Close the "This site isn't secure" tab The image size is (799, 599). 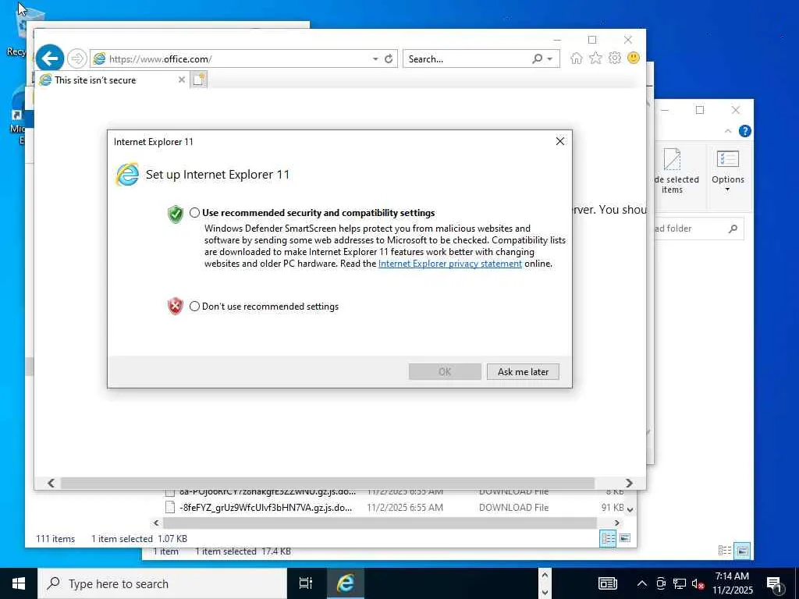181,80
